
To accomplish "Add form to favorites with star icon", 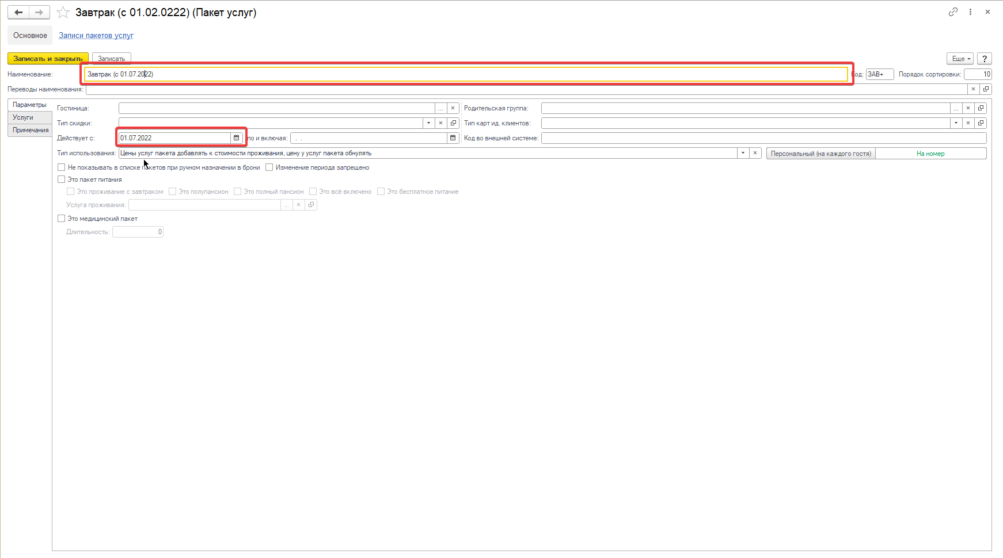I will [x=63, y=12].
